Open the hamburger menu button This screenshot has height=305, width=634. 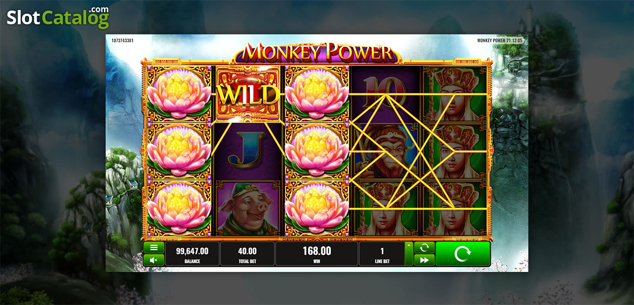(x=154, y=247)
